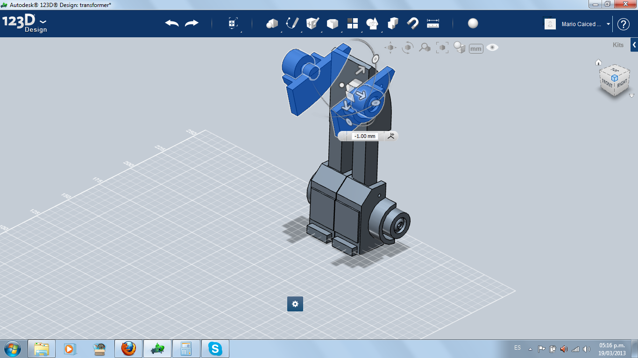Select the Pan navigation tool
The height and width of the screenshot is (358, 638).
[x=390, y=48]
